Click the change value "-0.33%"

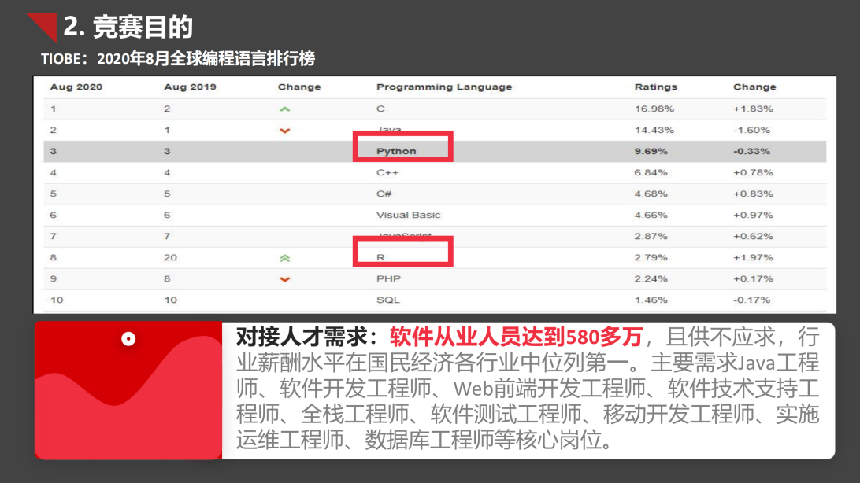(752, 151)
